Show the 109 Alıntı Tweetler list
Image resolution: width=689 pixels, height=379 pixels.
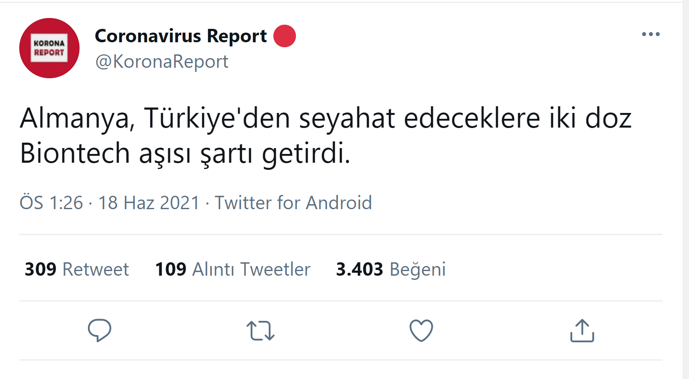pos(233,269)
